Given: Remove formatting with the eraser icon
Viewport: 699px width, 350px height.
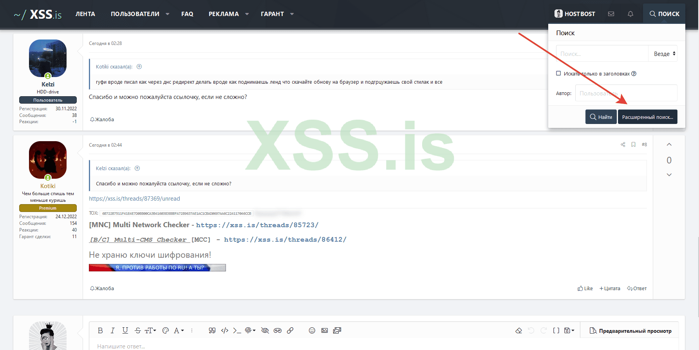Looking at the screenshot, I should point(519,330).
